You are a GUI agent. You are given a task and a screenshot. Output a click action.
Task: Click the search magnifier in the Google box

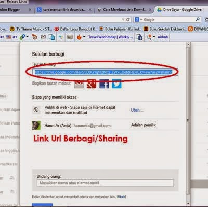pyautogui.click(x=198, y=19)
